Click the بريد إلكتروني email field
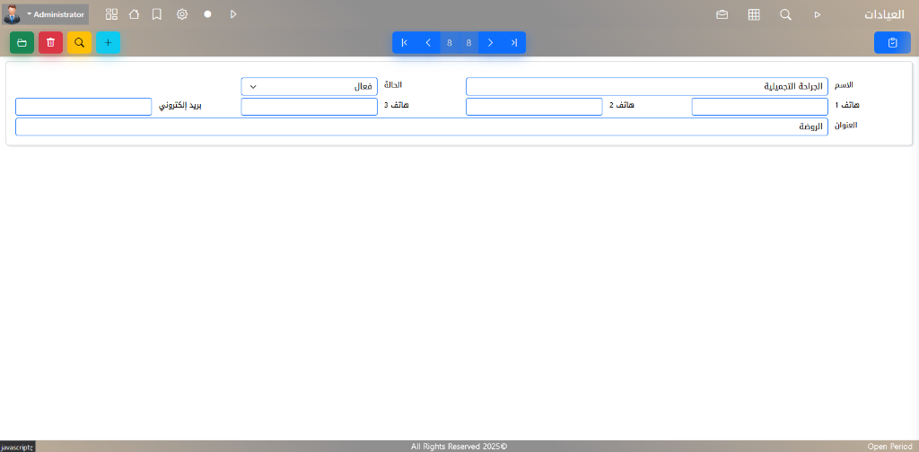 (x=83, y=106)
